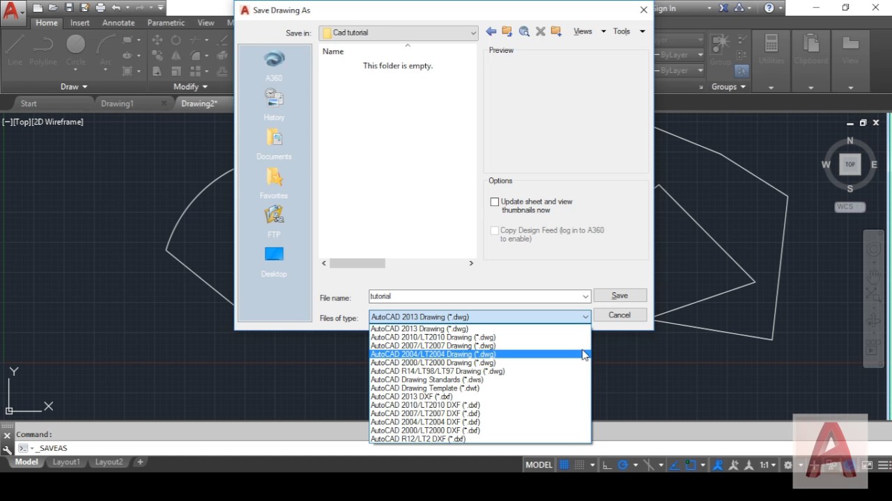Open the Tools dropdown arrow
The width and height of the screenshot is (892, 501).
pyautogui.click(x=643, y=31)
